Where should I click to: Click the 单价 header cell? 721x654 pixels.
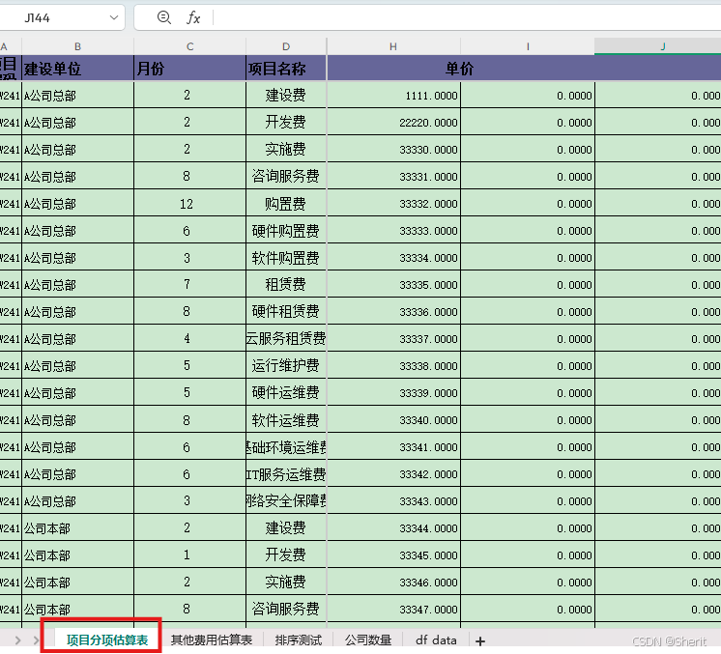coord(459,69)
